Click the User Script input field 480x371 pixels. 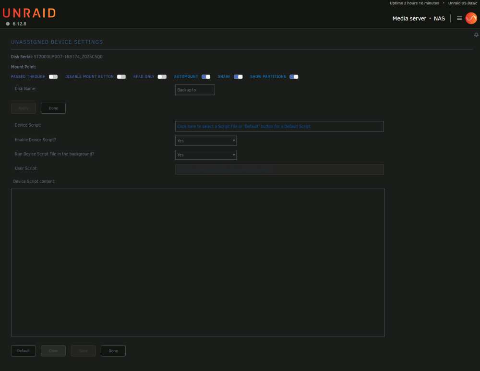tap(279, 169)
